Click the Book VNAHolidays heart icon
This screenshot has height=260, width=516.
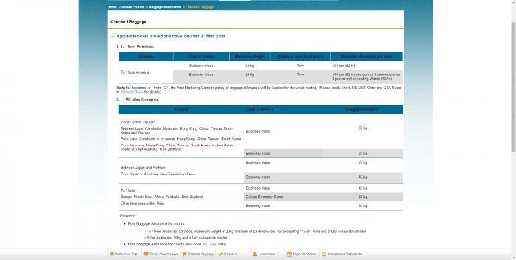[147, 254]
